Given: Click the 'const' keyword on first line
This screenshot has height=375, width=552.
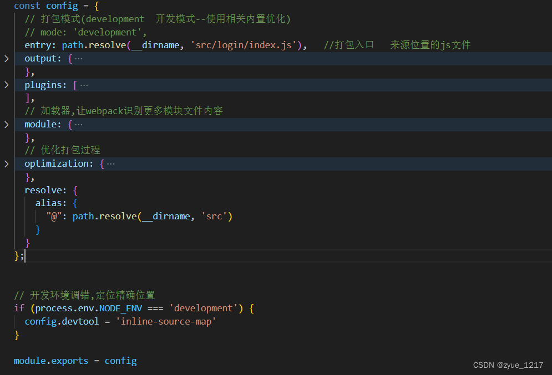Looking at the screenshot, I should 27,6.
